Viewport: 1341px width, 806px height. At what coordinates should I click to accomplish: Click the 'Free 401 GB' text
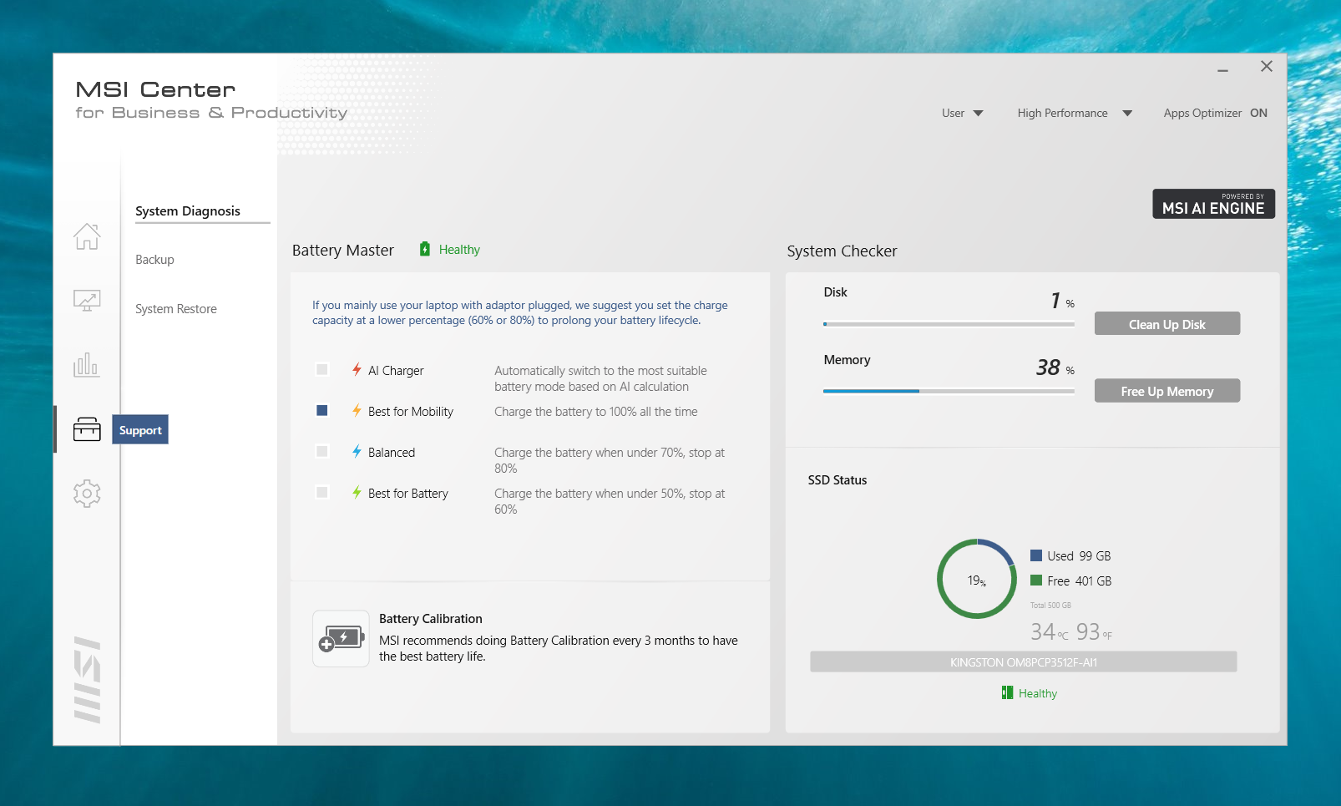point(1079,581)
